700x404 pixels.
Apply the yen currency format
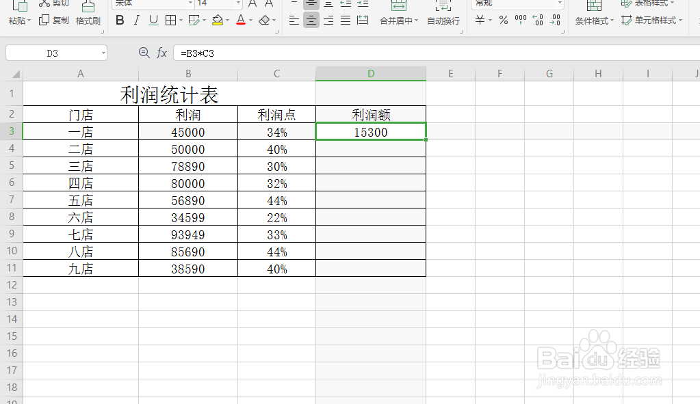pyautogui.click(x=480, y=20)
